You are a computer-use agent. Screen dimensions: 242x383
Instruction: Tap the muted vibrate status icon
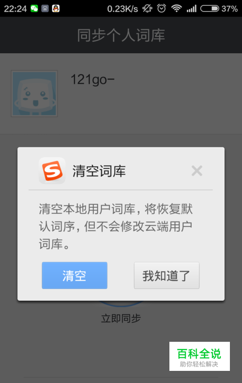pos(147,9)
